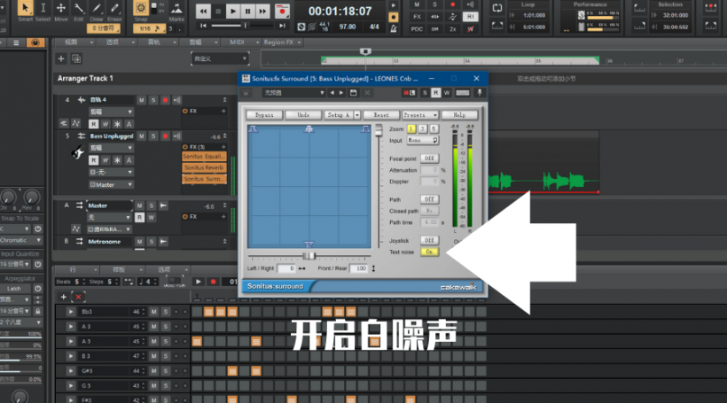Click the Loop start time 1:01:000

tap(534, 15)
